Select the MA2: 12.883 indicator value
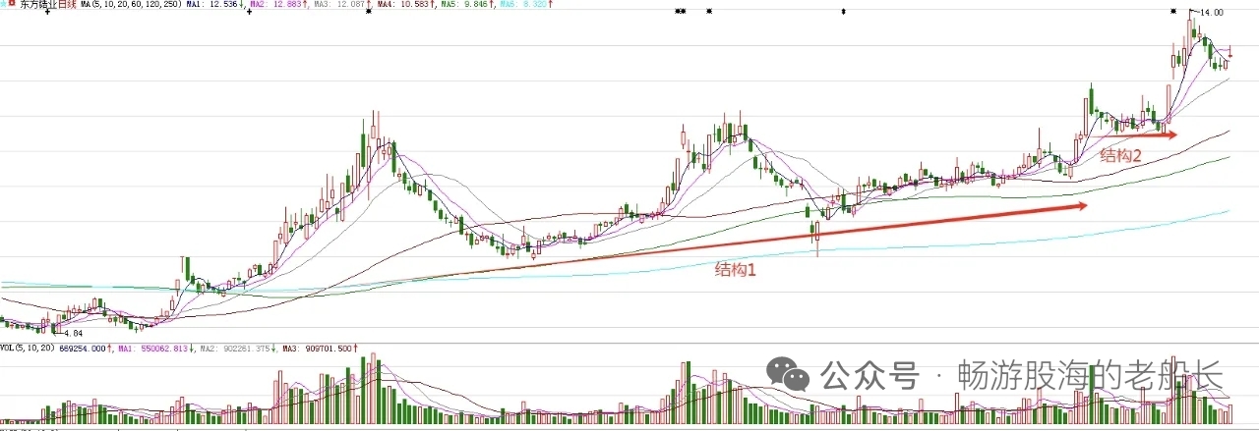The width and height of the screenshot is (1259, 431). (277, 5)
